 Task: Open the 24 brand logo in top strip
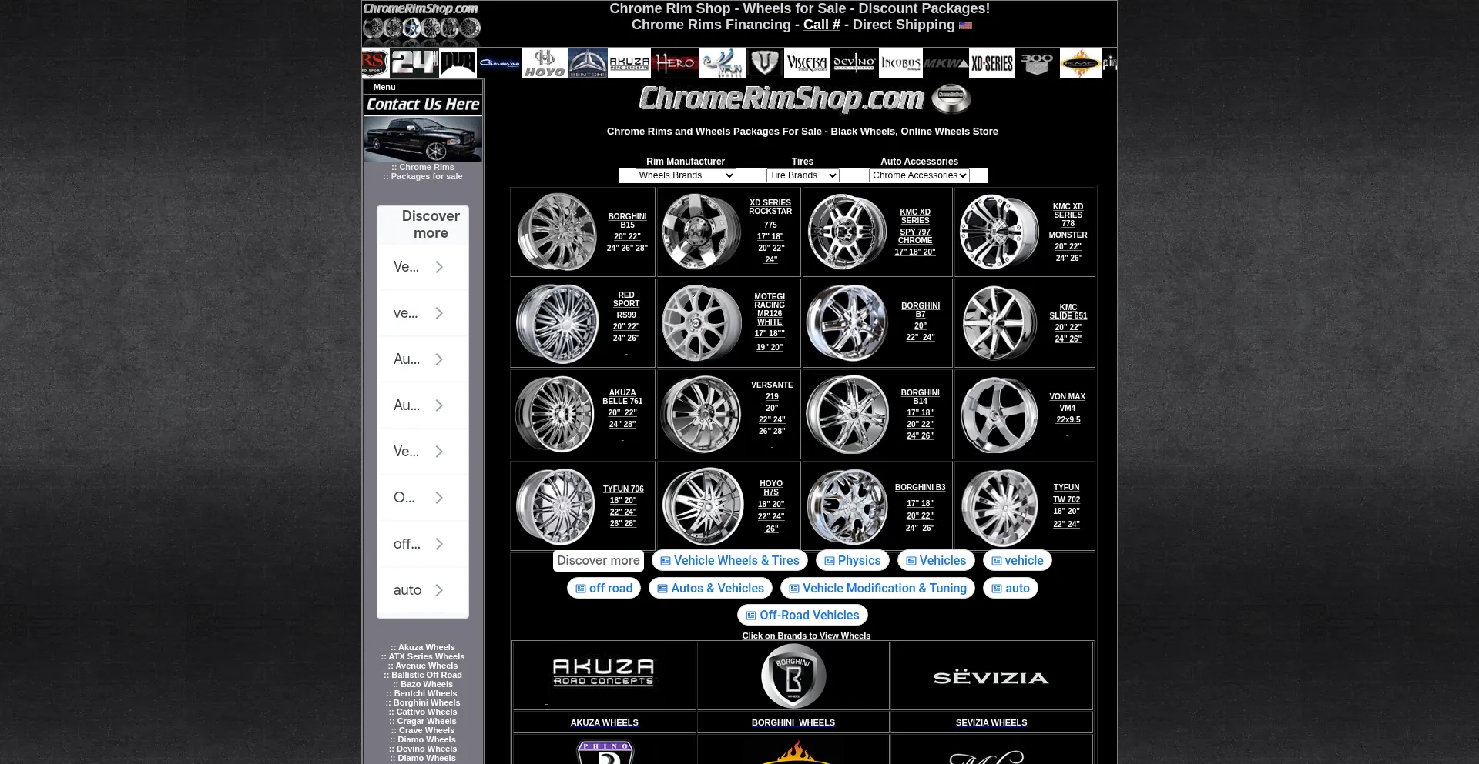click(x=414, y=63)
